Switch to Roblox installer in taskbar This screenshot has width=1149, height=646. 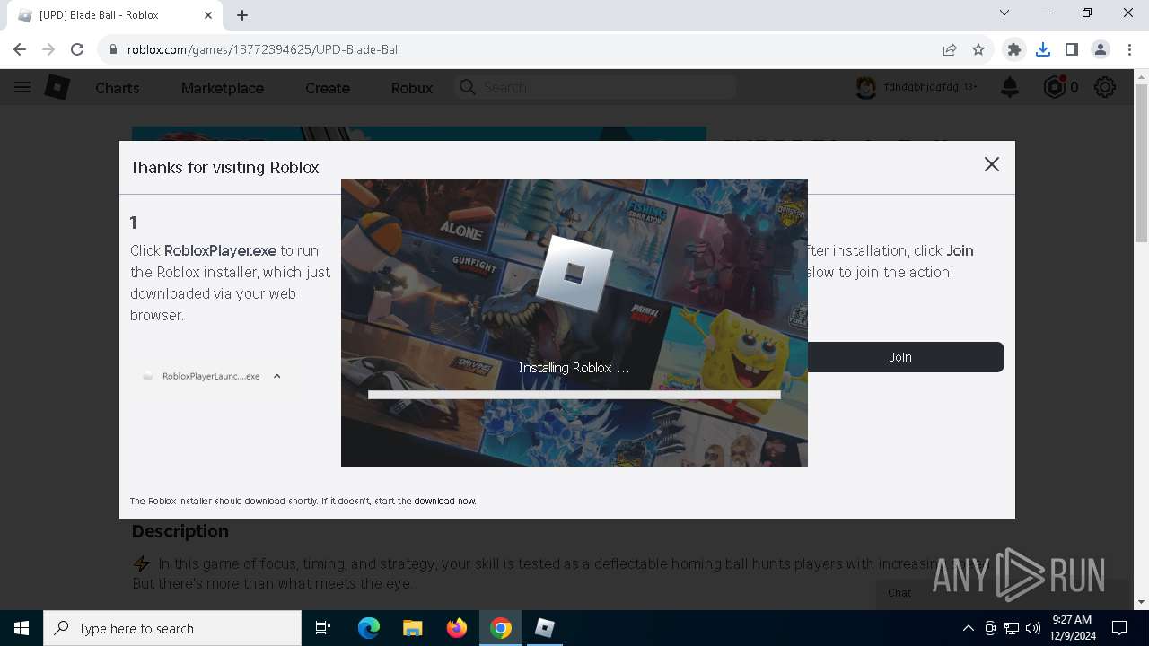[x=545, y=628]
